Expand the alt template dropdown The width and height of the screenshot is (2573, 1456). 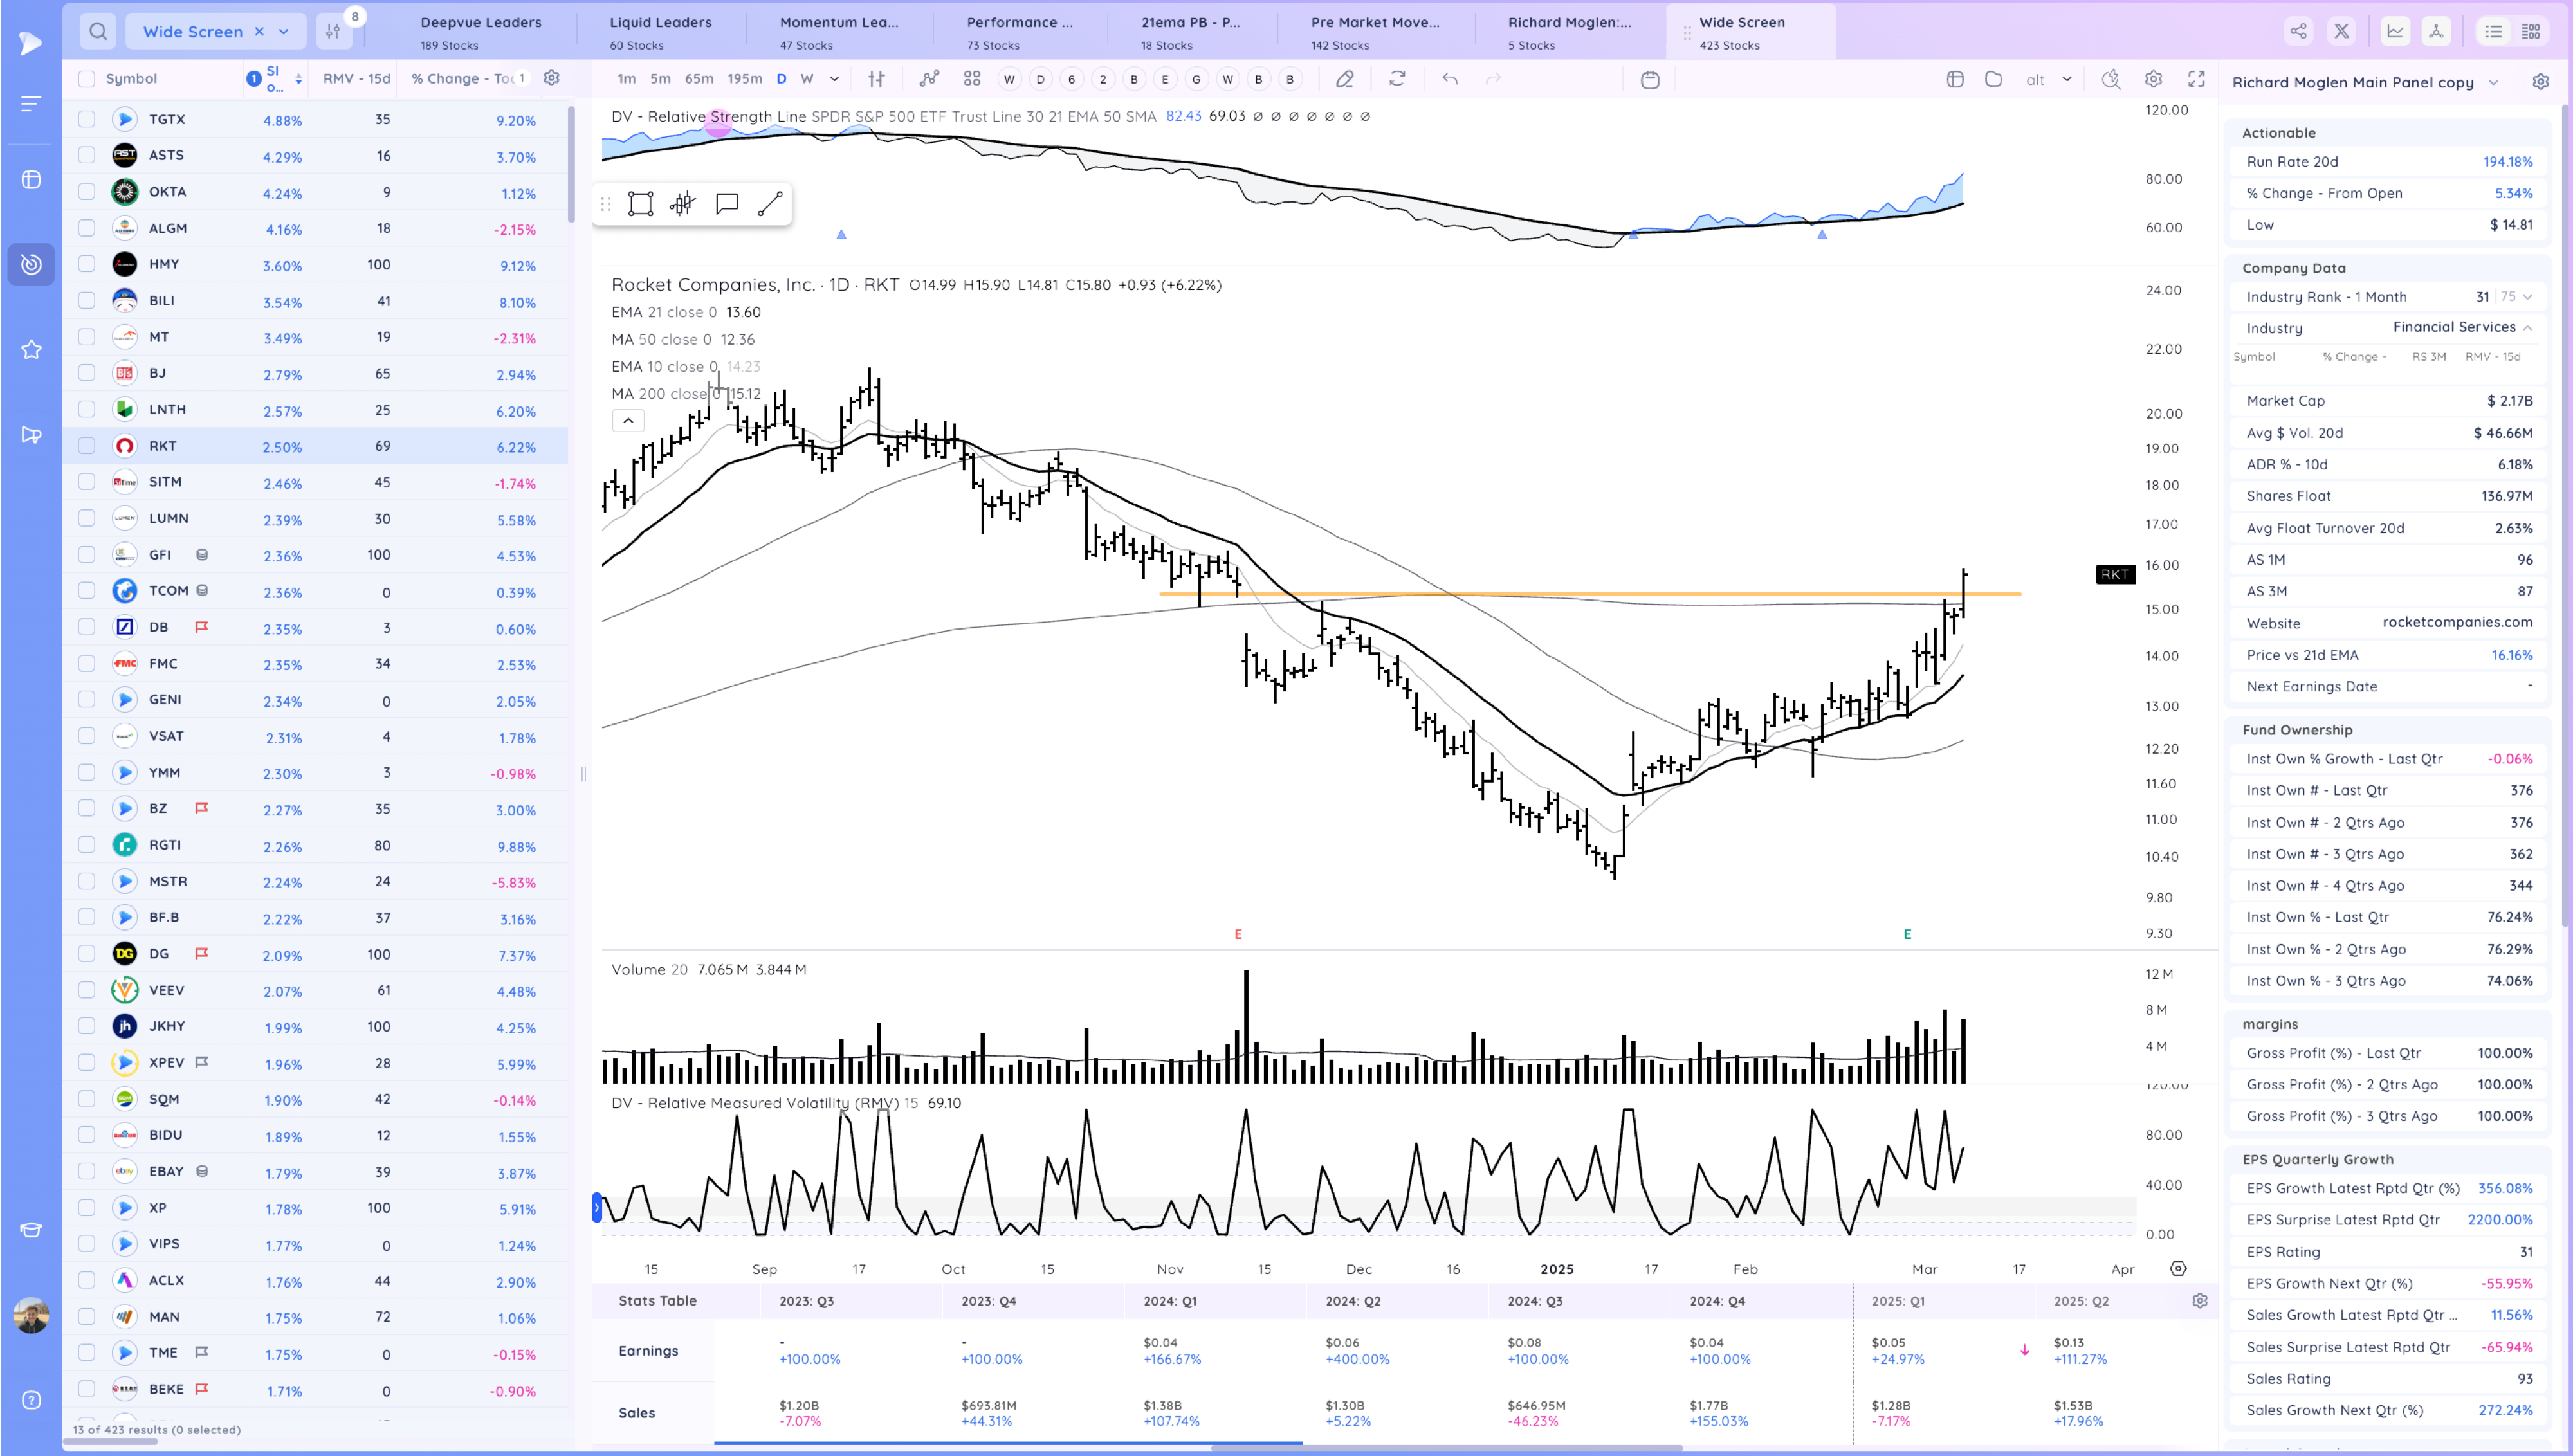coord(2067,79)
